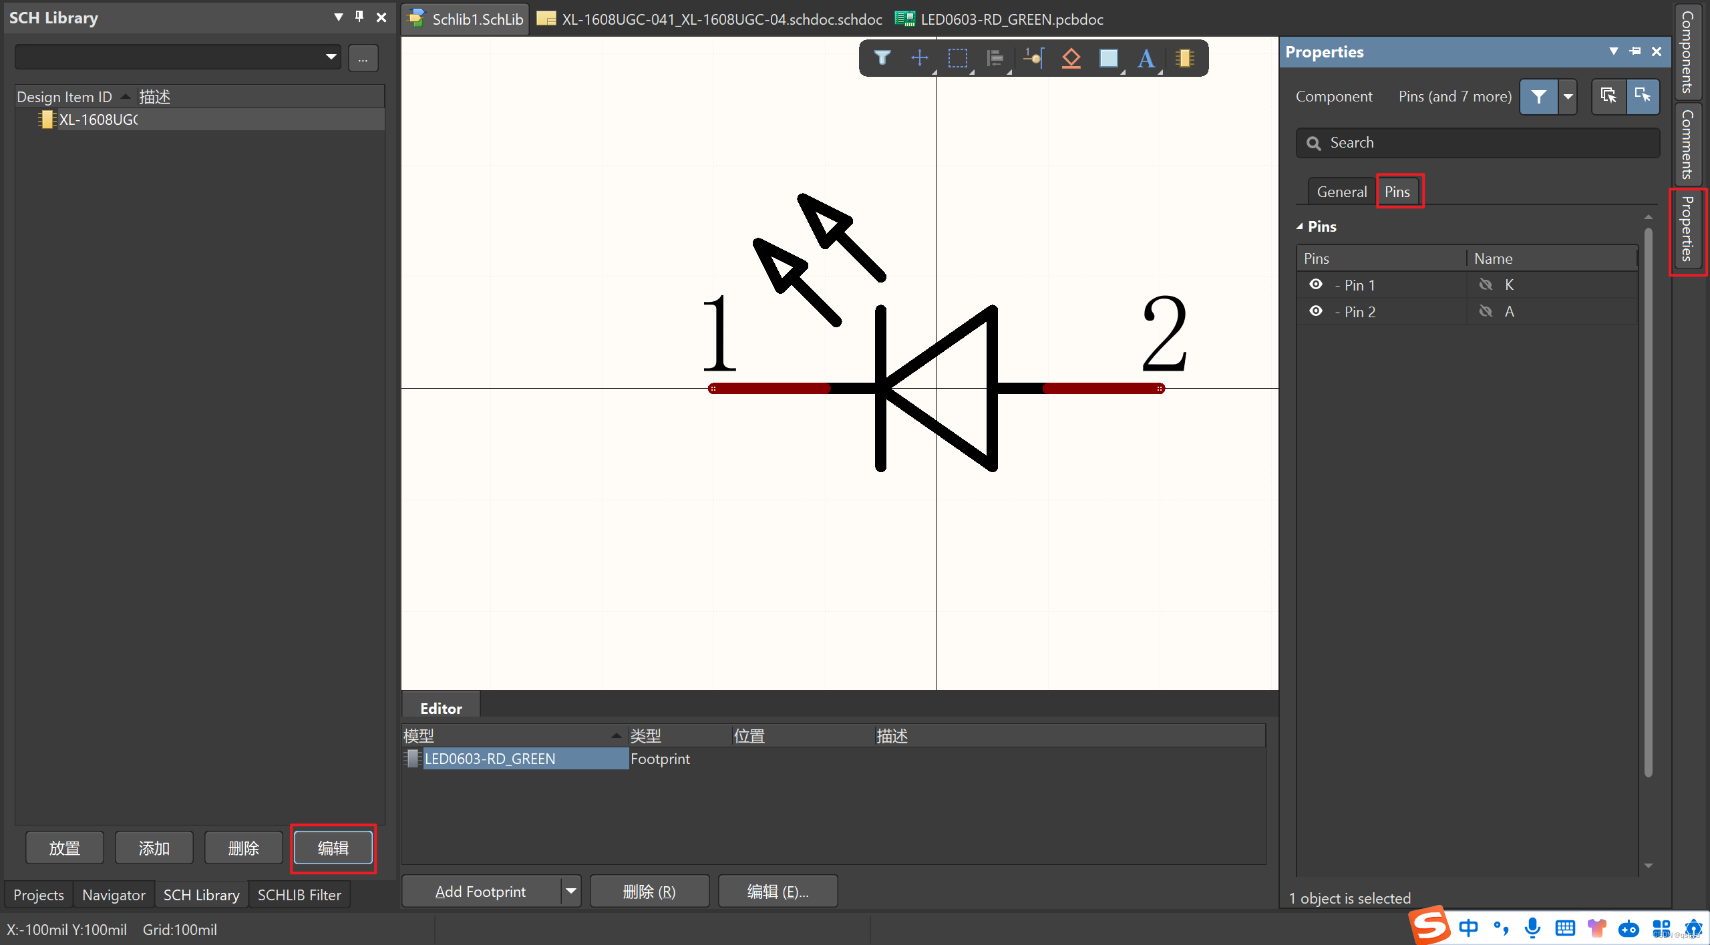Sort models by 模型 column header
The height and width of the screenshot is (945, 1710).
click(514, 736)
